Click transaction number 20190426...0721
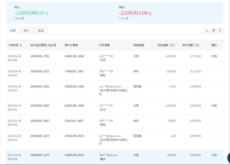Viewport: 230px width, 165px height. coord(40,71)
